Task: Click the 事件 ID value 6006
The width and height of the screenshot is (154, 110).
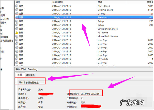Action: click(41, 98)
